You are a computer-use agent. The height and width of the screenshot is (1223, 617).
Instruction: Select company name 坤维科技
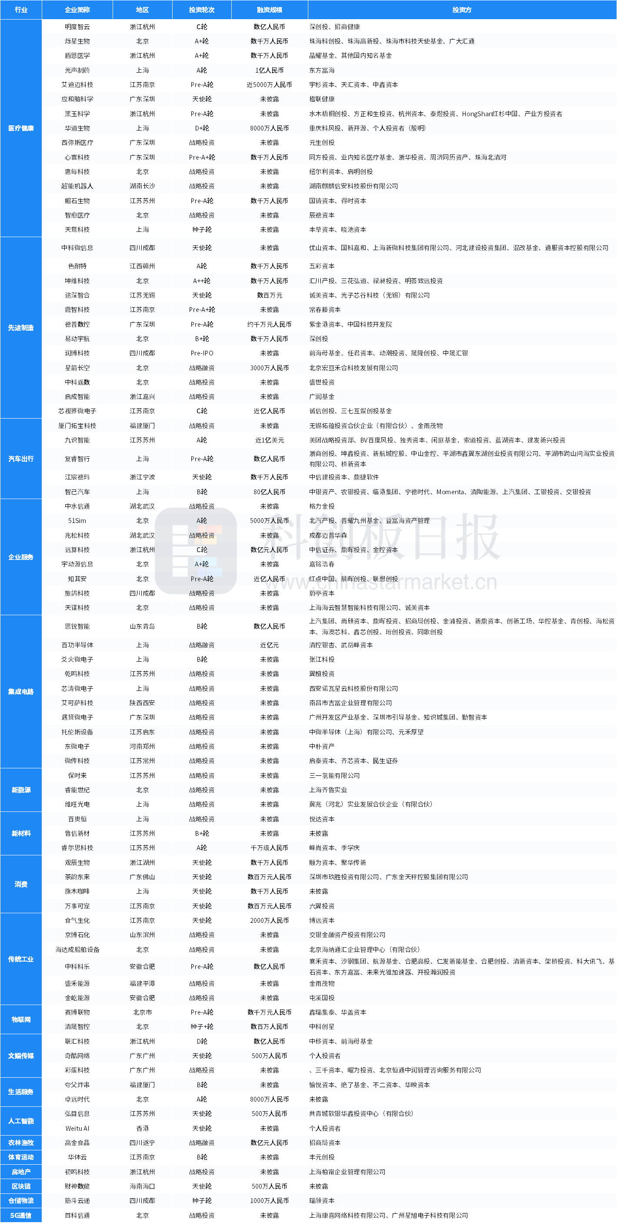click(x=77, y=281)
